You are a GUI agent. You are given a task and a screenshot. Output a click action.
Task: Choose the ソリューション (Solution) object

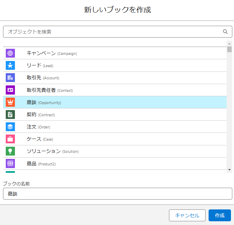point(115,151)
